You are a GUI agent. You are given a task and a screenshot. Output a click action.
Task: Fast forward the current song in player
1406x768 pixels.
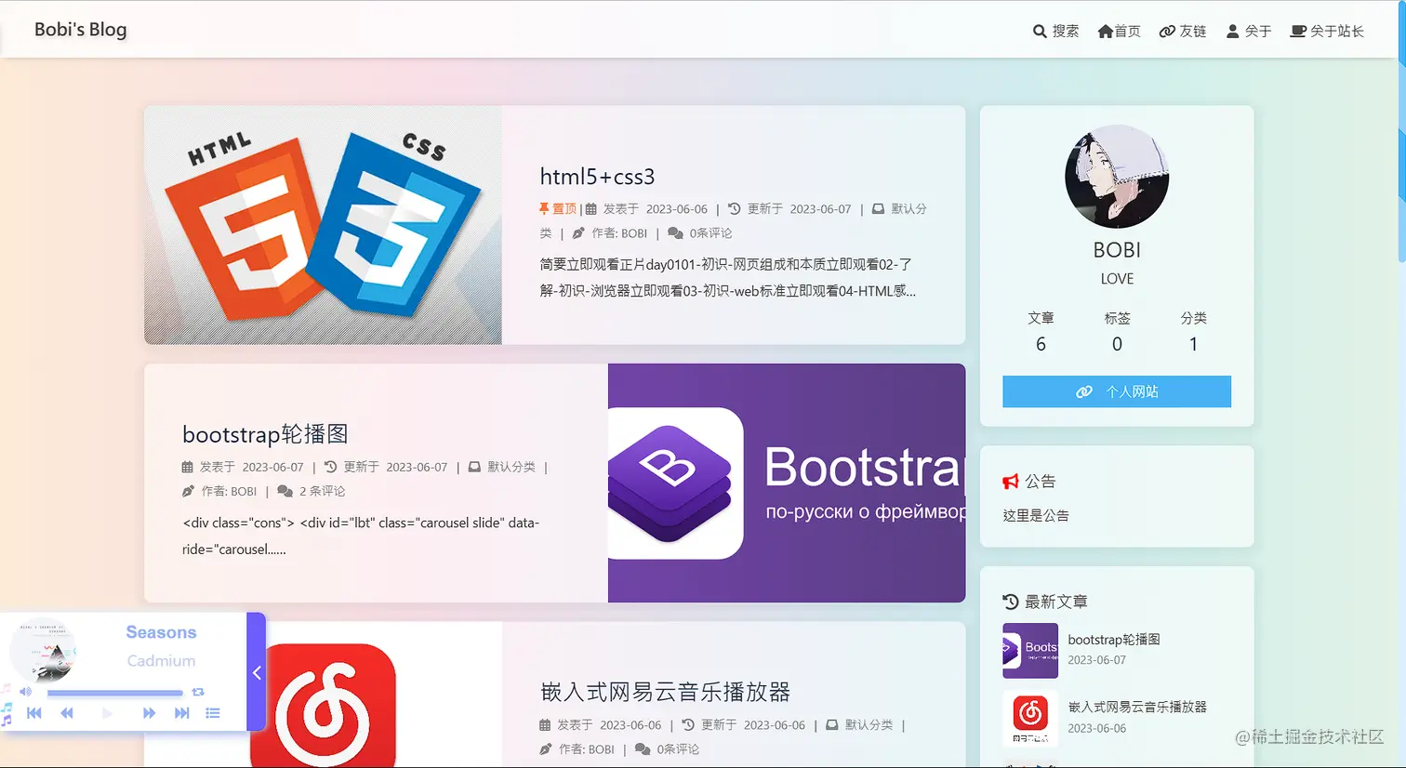[x=149, y=713]
